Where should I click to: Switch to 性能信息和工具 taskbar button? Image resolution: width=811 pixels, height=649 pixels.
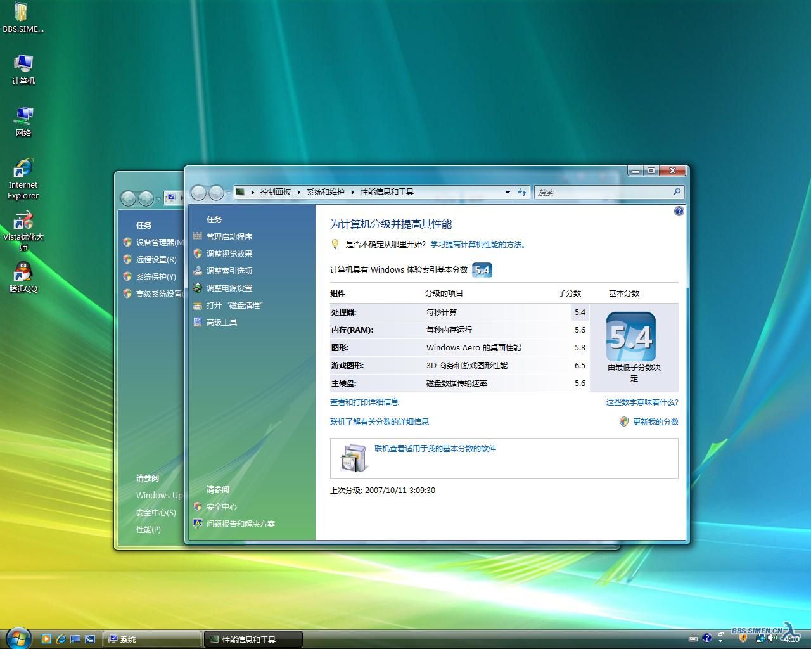coord(253,639)
